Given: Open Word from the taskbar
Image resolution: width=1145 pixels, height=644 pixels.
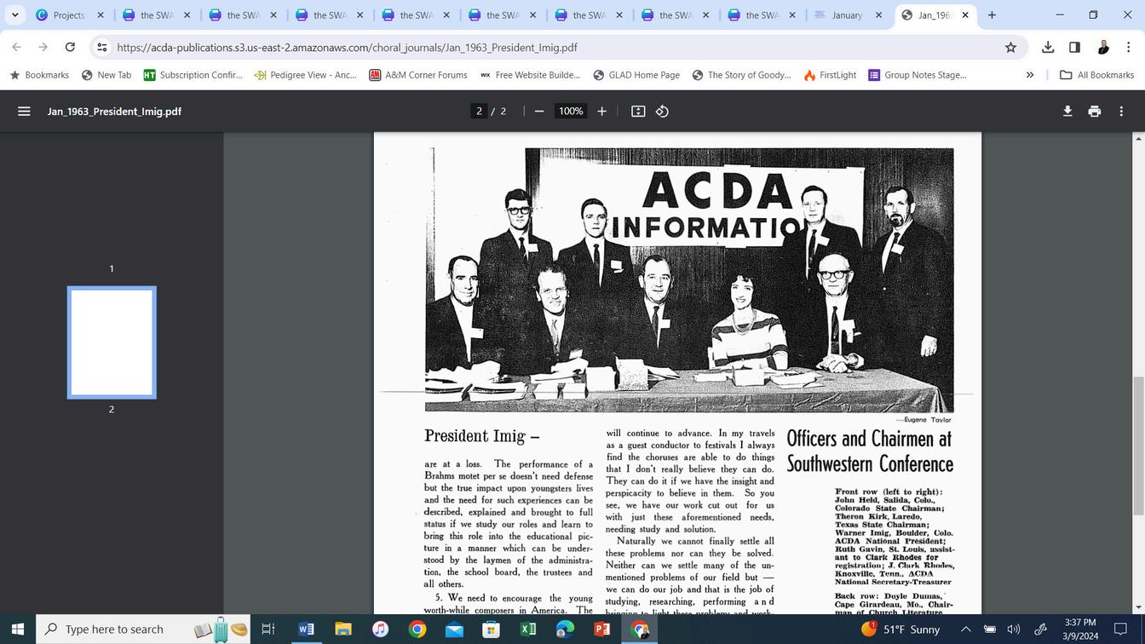Looking at the screenshot, I should [306, 630].
